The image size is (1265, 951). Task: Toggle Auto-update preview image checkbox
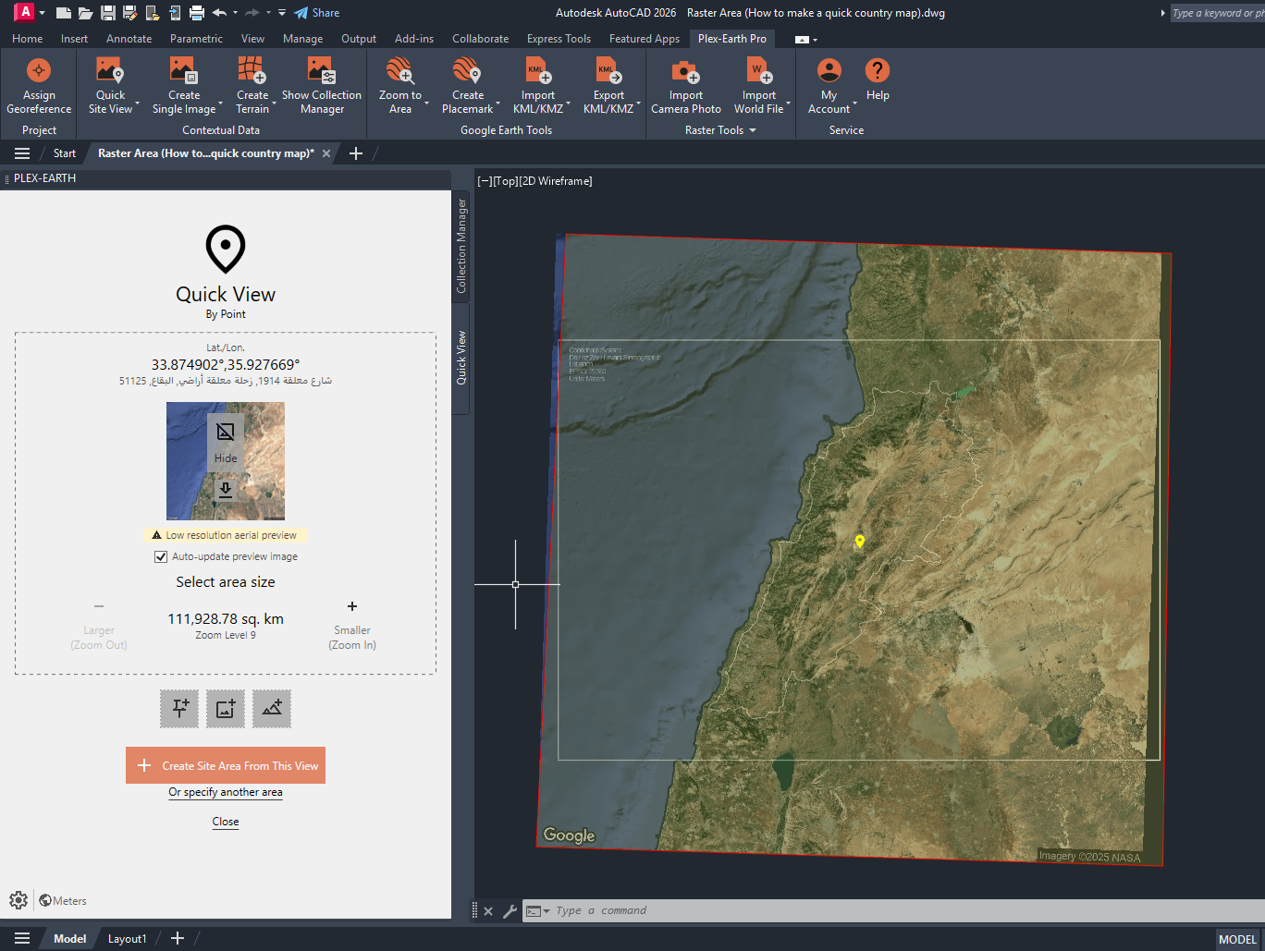coord(161,556)
